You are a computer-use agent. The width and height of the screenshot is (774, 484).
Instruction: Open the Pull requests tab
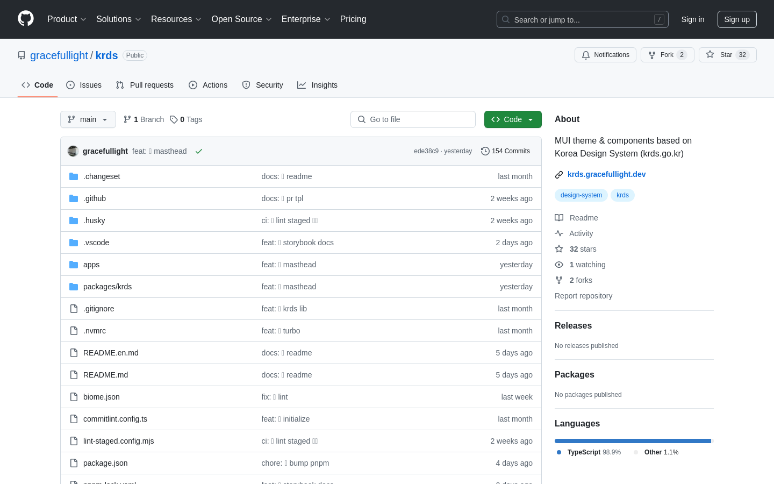[145, 85]
